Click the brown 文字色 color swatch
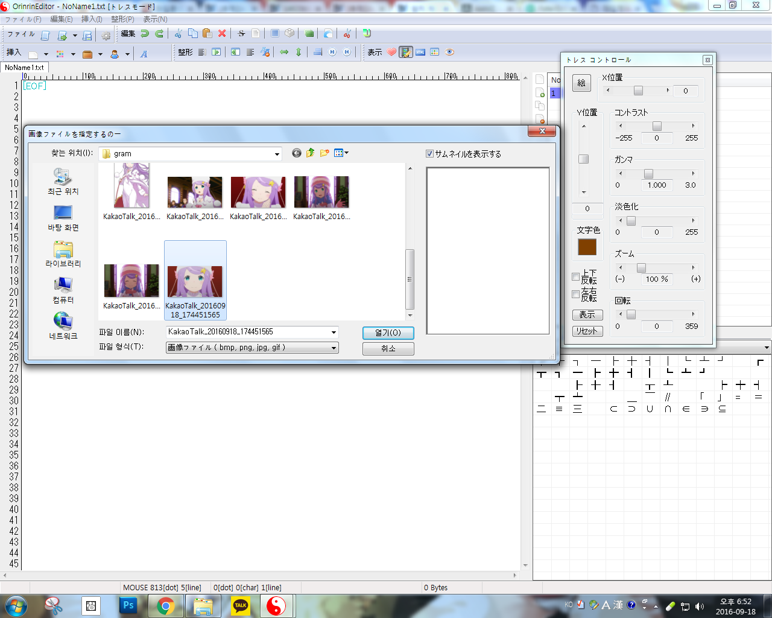The height and width of the screenshot is (618, 772). [x=587, y=247]
